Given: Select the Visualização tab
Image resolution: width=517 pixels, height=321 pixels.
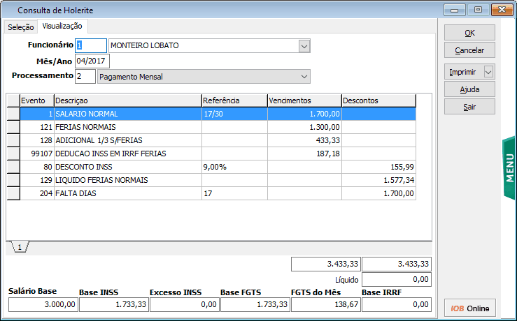Looking at the screenshot, I should (62, 27).
